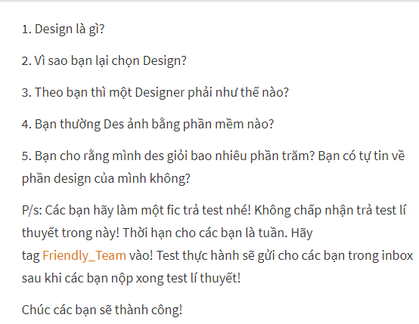419x324 pixels.
Task: Click the number '2.' starting the second question
Action: 26,61
